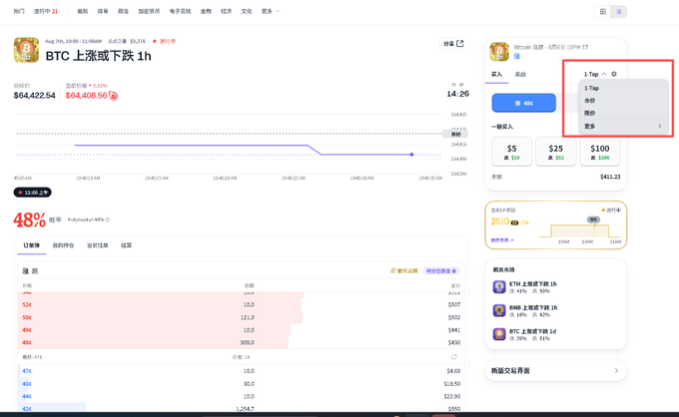The height and width of the screenshot is (417, 679).
Task: Click the 44¢ bid row in order book
Action: click(x=242, y=396)
